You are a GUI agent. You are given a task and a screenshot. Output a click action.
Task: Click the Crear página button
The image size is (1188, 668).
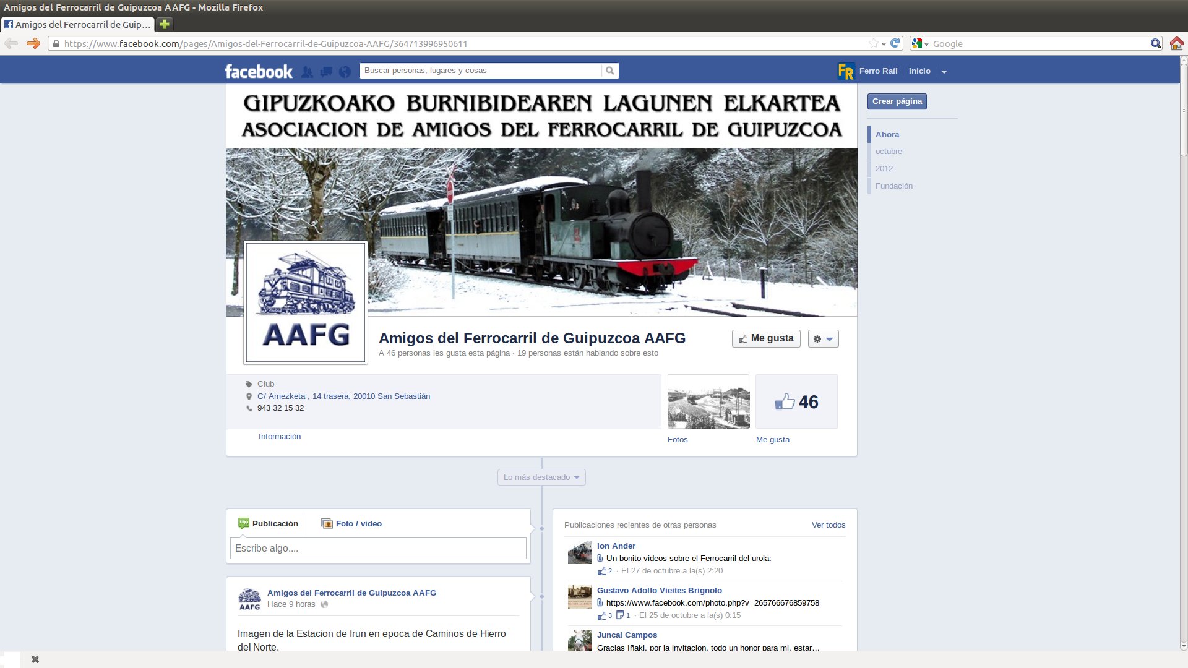pos(897,101)
